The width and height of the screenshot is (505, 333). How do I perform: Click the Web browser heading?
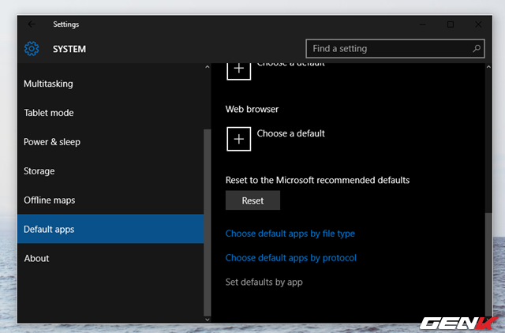(252, 109)
